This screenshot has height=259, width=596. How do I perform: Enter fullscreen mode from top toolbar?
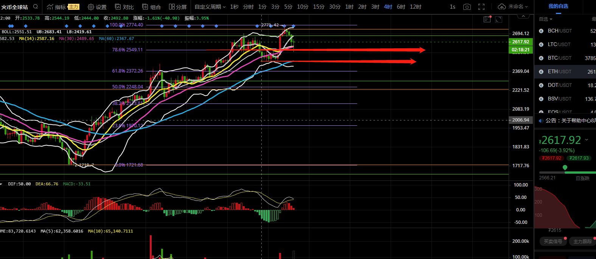point(481,7)
